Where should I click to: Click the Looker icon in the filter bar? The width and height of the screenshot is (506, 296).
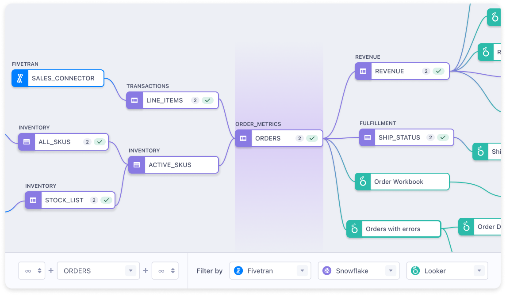[415, 270]
